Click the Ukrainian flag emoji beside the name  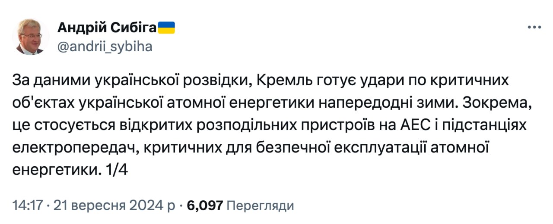point(166,28)
